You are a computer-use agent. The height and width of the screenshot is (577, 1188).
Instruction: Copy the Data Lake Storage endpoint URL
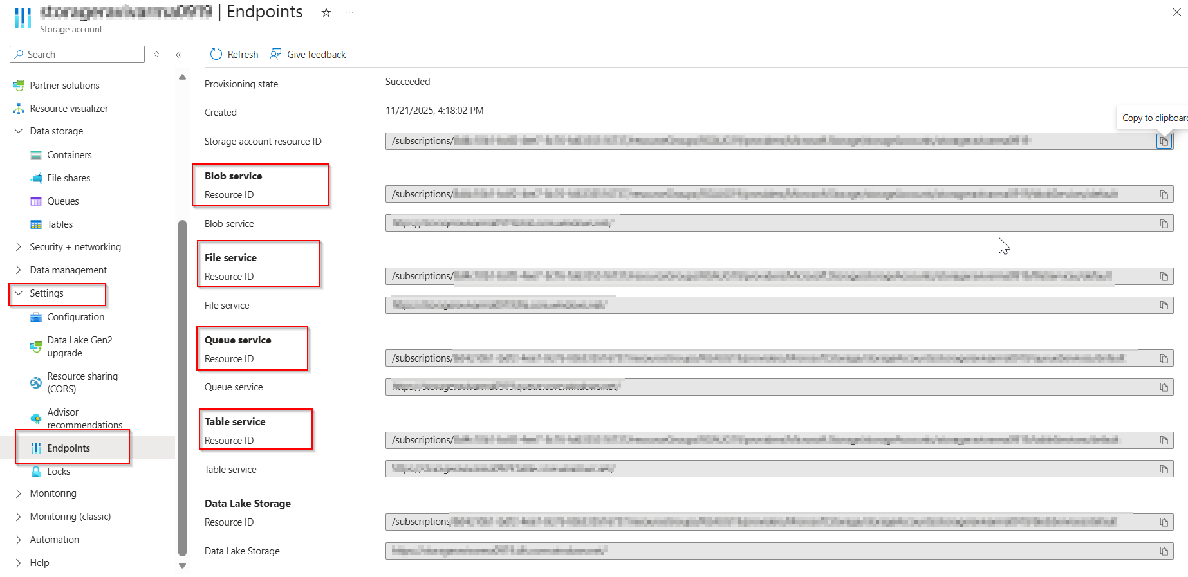pos(1164,551)
